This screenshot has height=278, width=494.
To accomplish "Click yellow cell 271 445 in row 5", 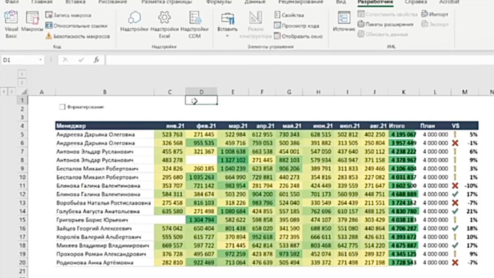I will (201, 134).
